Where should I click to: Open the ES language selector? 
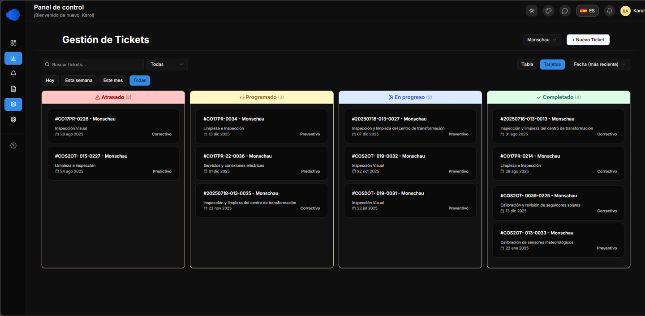(x=587, y=11)
